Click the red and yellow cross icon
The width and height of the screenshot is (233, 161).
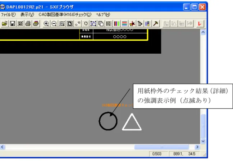132,23
